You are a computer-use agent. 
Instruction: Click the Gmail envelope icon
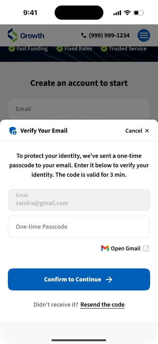point(105,248)
